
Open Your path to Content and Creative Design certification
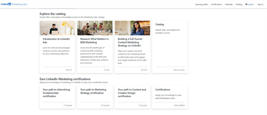pos(132,93)
